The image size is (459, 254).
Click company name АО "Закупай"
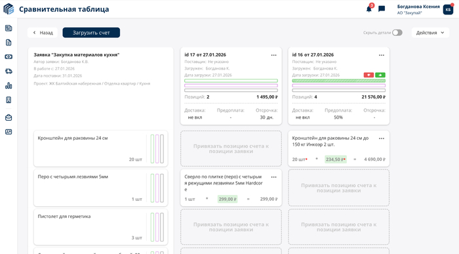pos(410,13)
